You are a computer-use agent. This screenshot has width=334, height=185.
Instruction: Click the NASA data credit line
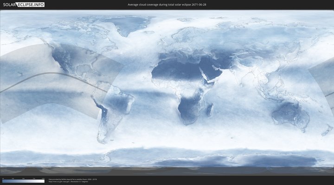pyautogui.click(x=73, y=179)
